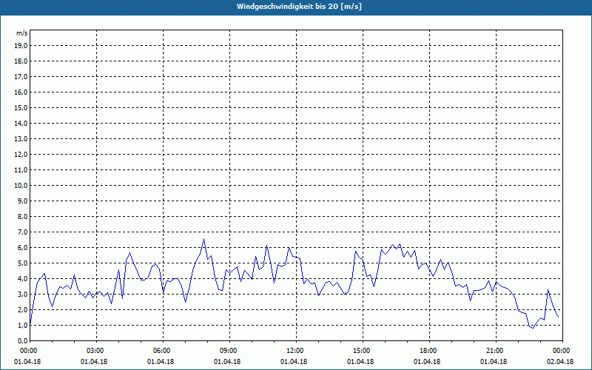Click the 01.04.18 date under 03:00
The height and width of the screenshot is (370, 592).
pyautogui.click(x=94, y=362)
